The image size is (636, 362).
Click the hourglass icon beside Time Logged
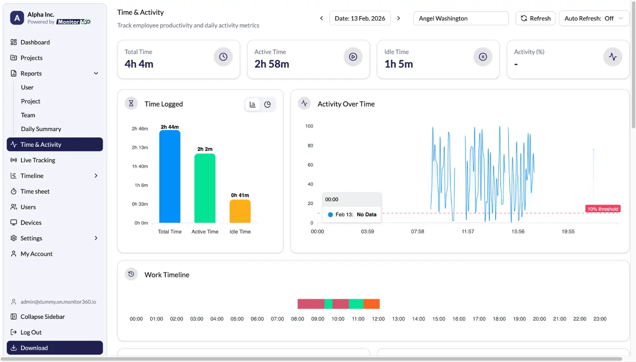tap(131, 104)
